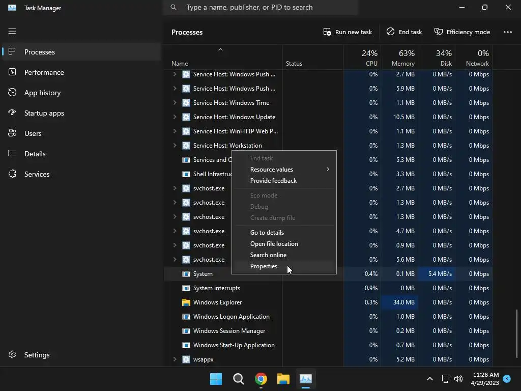This screenshot has width=521, height=391.
Task: Expand the Service Host: Workstation group
Action: click(x=175, y=145)
